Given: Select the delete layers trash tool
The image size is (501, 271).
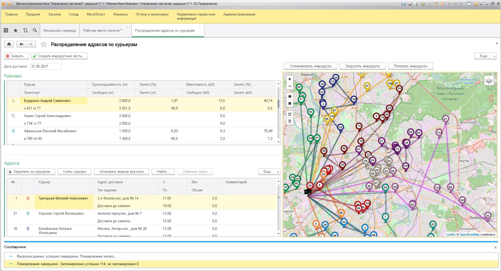Looking at the screenshot, I should coord(290,121).
